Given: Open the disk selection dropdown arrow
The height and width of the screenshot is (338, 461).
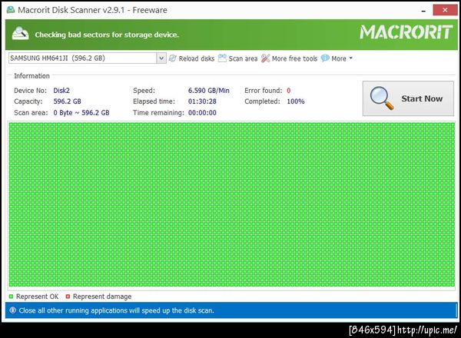Looking at the screenshot, I should tap(161, 58).
